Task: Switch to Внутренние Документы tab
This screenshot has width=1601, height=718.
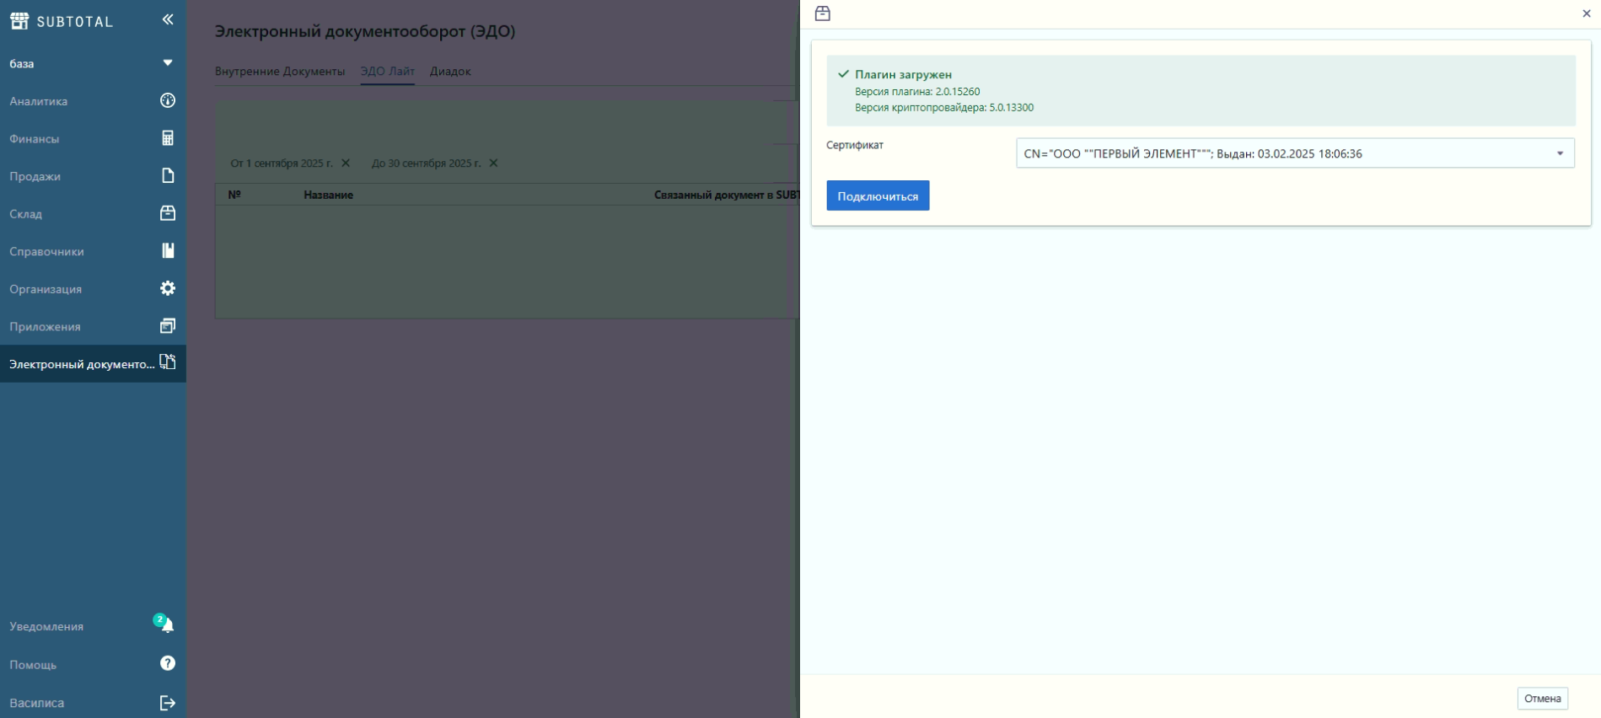Action: [280, 72]
